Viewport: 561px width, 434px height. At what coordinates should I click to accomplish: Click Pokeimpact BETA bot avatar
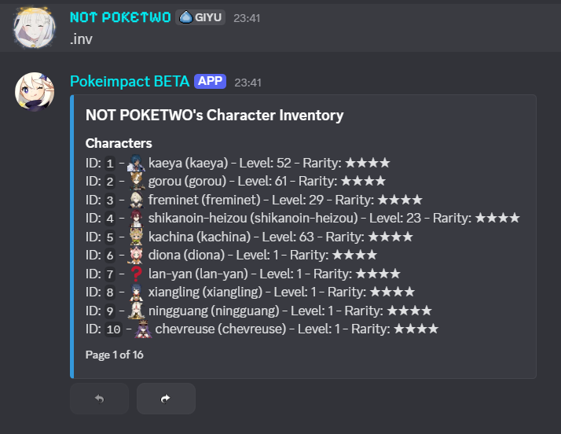point(34,93)
